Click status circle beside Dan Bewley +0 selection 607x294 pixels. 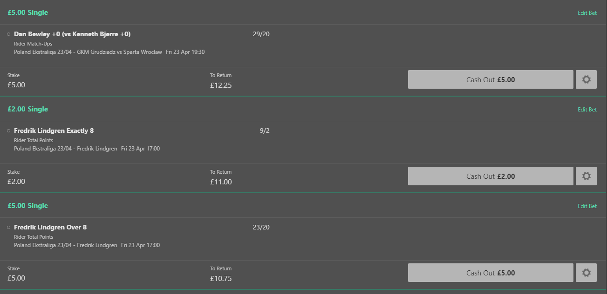pyautogui.click(x=9, y=34)
